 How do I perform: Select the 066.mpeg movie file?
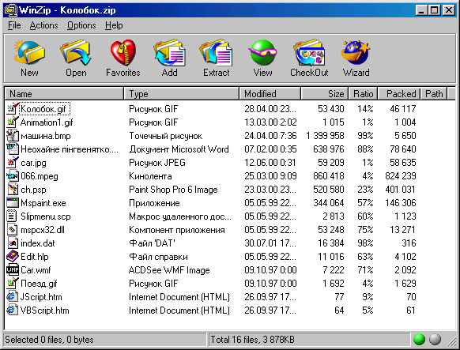(40, 176)
